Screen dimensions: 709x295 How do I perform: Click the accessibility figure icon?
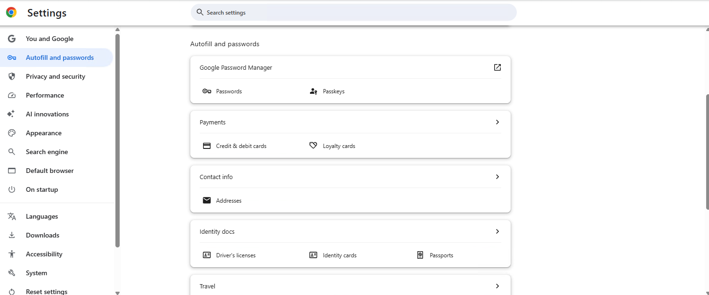point(12,254)
